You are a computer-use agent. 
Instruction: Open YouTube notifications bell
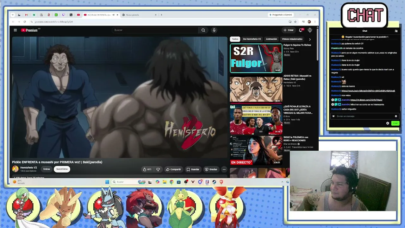click(301, 30)
